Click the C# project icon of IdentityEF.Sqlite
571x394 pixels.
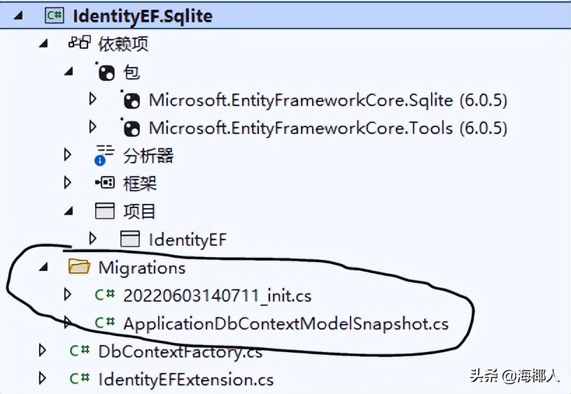point(55,15)
